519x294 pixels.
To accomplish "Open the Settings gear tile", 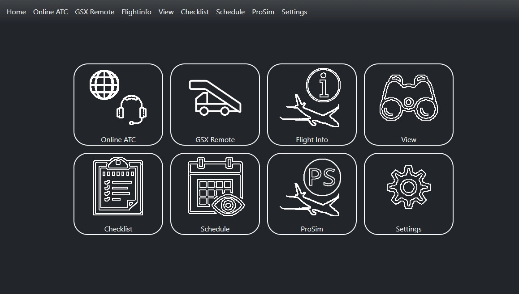I will [408, 193].
